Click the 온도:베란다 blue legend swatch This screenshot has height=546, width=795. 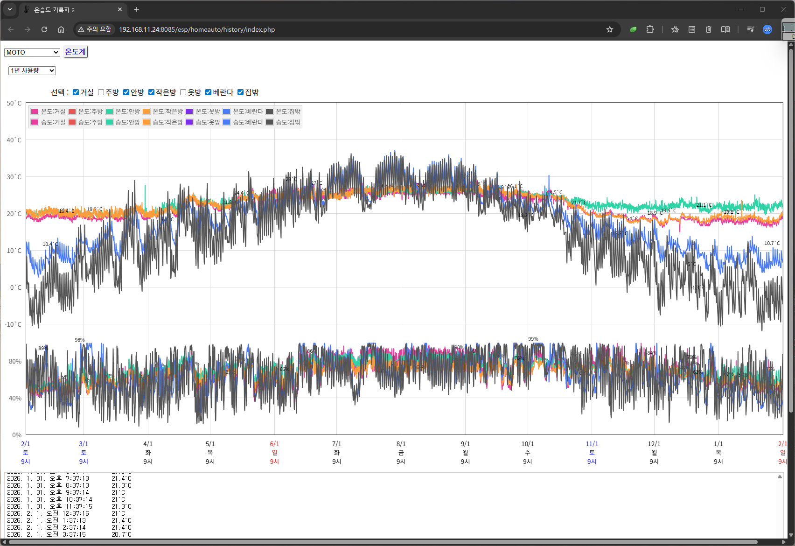[x=227, y=112]
